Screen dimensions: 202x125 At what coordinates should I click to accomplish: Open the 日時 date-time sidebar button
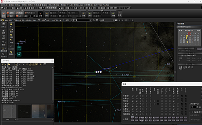pyautogui.click(x=3, y=32)
